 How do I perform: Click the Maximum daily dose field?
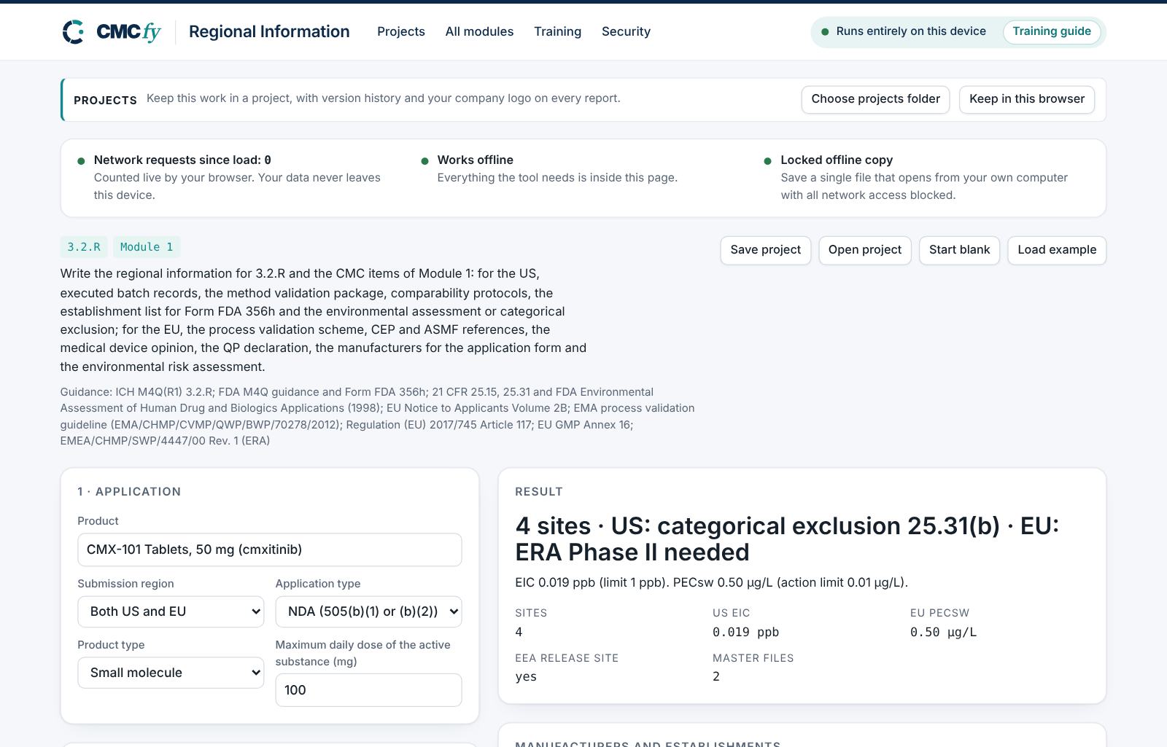tap(368, 690)
